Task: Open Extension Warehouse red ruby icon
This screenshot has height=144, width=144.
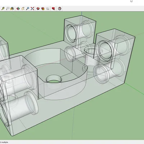Action: click(53, 9)
